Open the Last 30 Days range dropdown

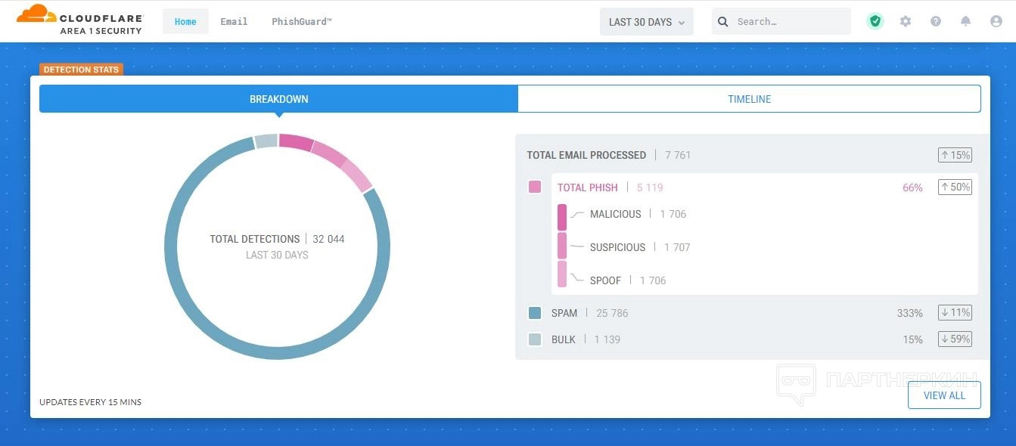point(647,22)
